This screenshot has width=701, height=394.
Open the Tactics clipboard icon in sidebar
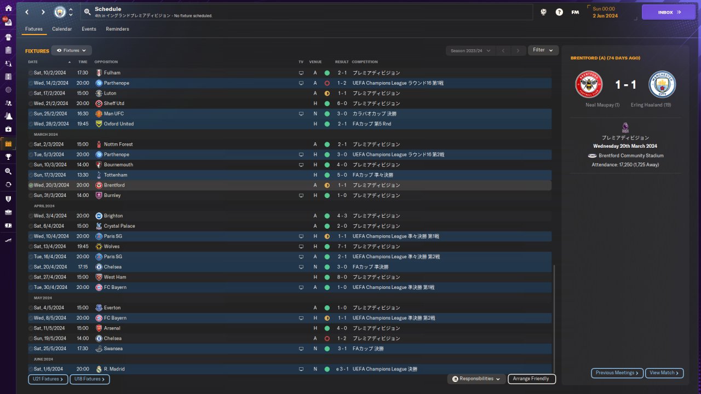(8, 50)
